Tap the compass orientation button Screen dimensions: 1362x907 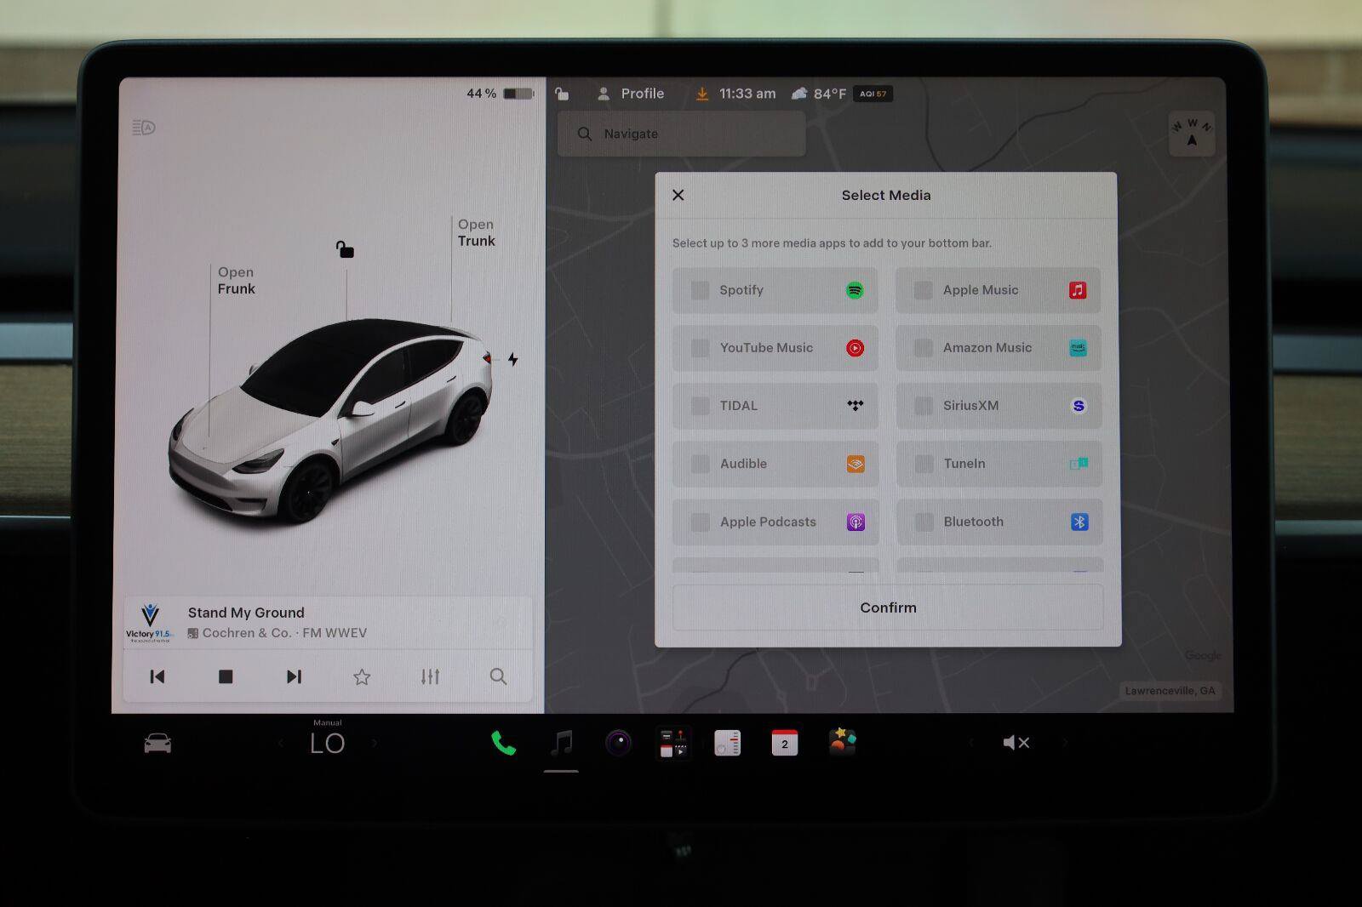(x=1192, y=133)
